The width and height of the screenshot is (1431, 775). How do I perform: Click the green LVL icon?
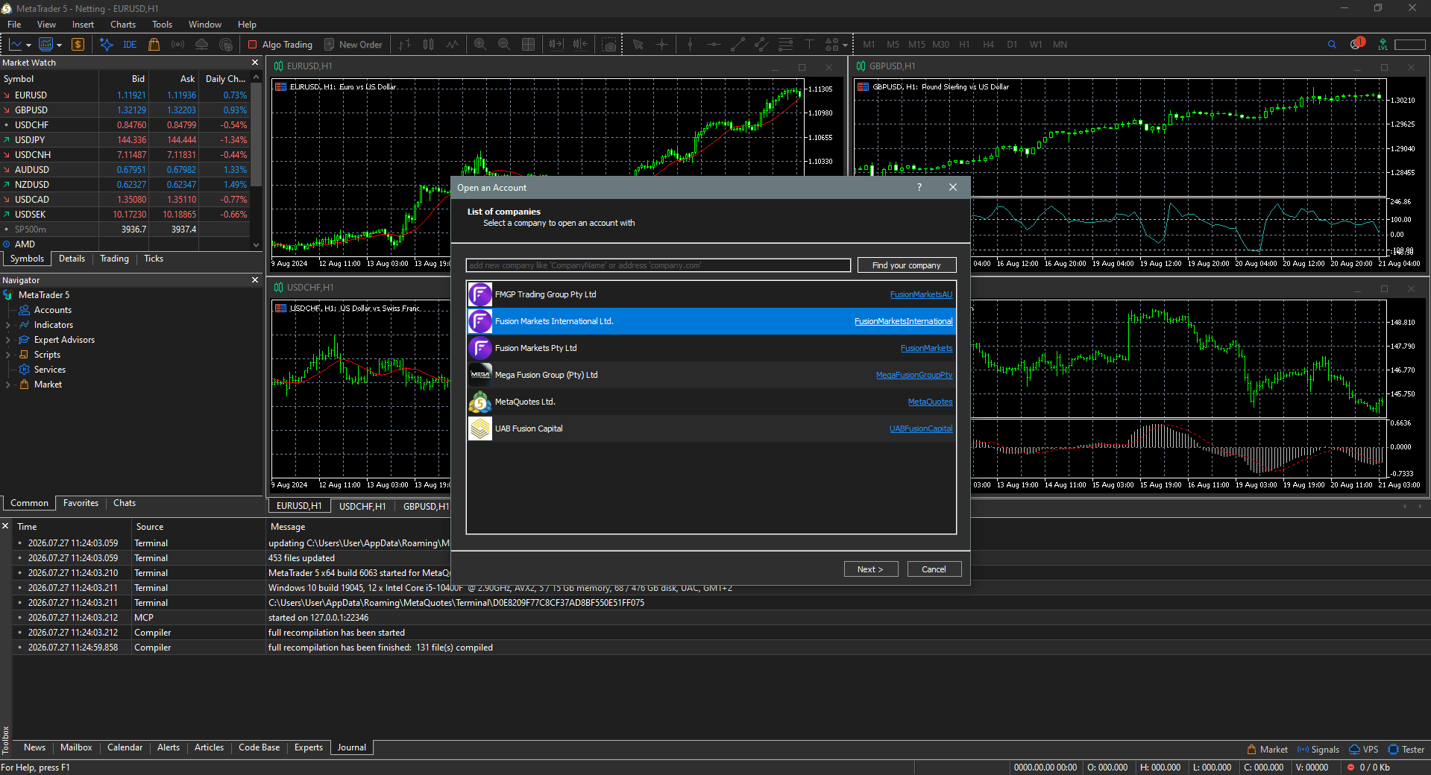click(x=1383, y=45)
